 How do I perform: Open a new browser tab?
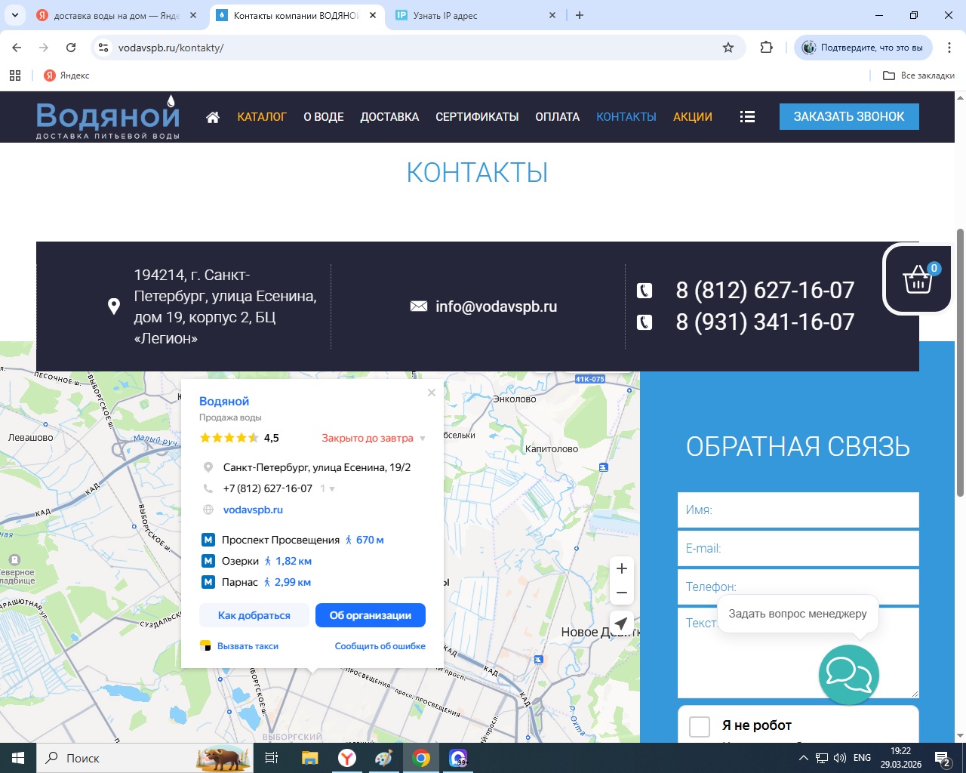click(580, 15)
